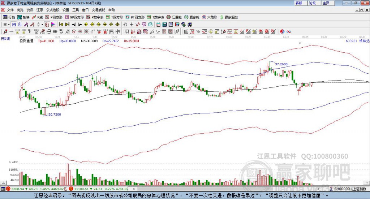Step chart right with black right arrow

coord(80,25)
